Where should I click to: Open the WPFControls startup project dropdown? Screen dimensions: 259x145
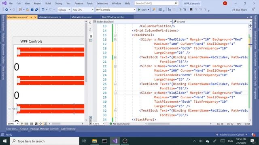(x=115, y=10)
